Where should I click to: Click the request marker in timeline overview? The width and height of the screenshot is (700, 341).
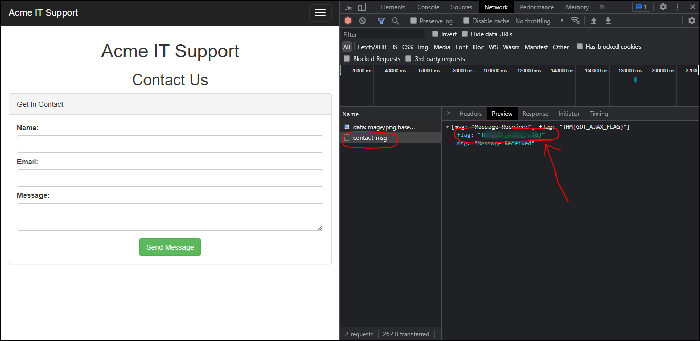[635, 79]
